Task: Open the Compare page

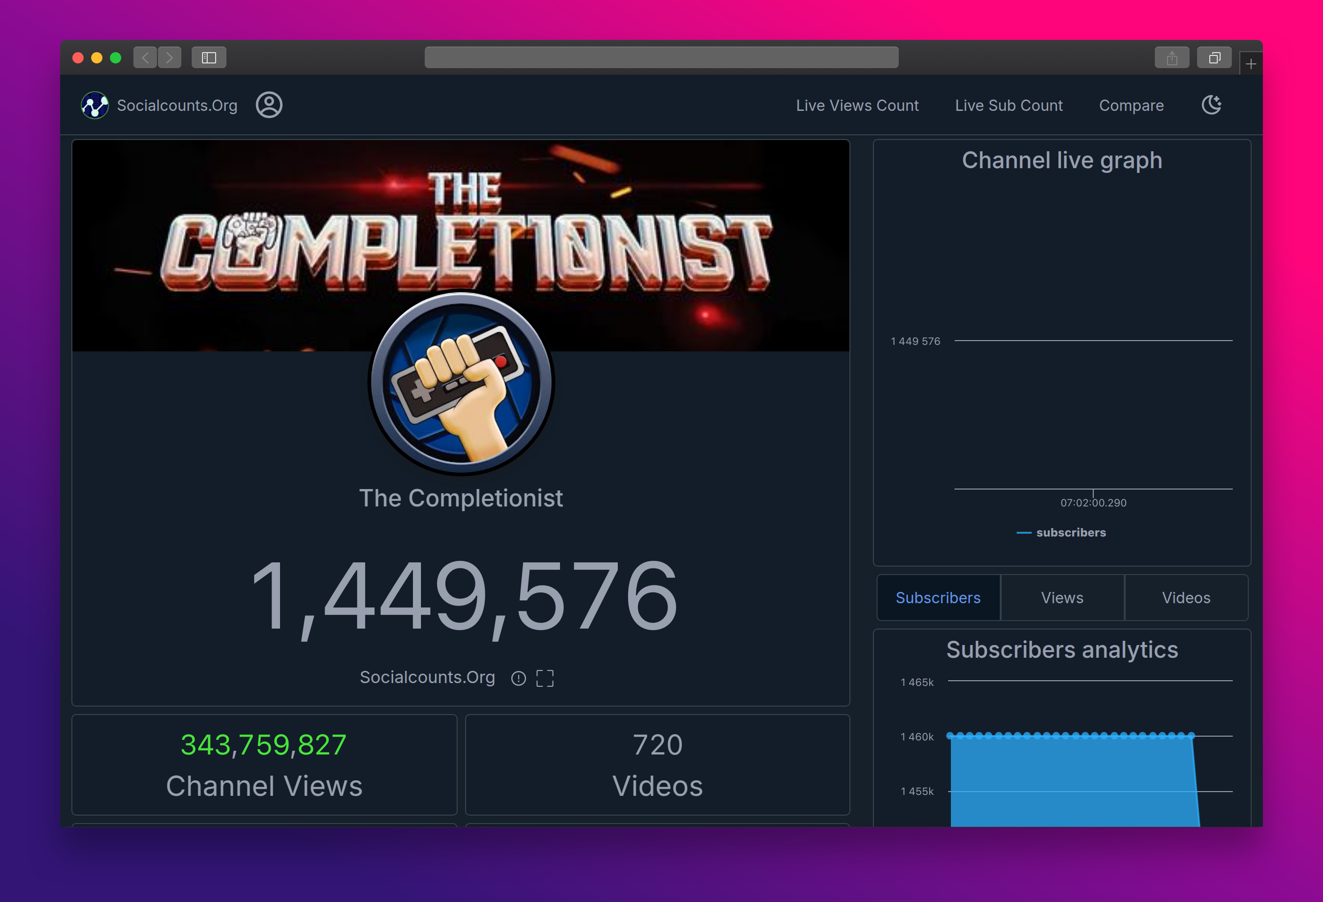Action: 1131,106
